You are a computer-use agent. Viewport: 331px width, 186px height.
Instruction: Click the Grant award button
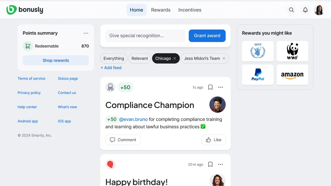tap(207, 36)
